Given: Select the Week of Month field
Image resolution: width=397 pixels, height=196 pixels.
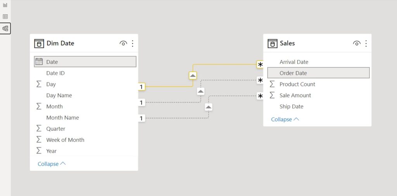Looking at the screenshot, I should (84, 140).
